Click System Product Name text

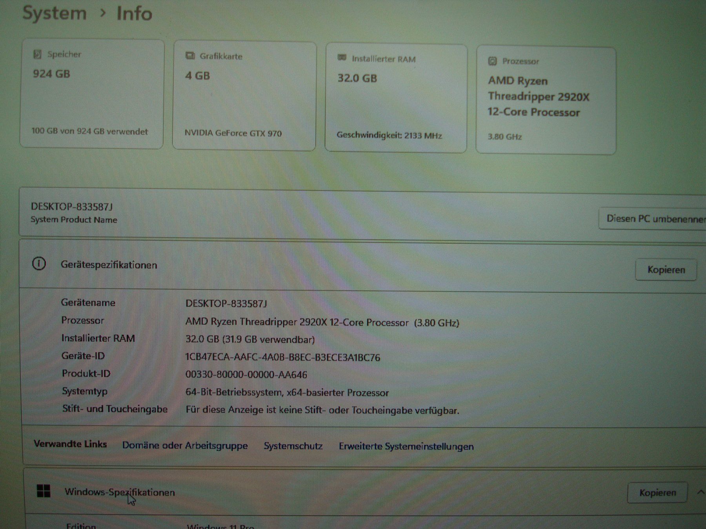[x=74, y=220]
